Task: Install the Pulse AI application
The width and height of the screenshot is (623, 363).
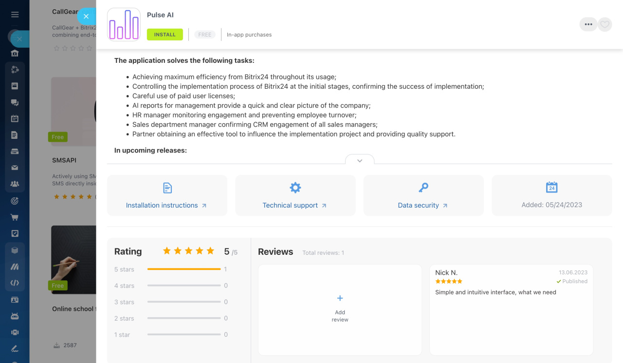Action: 165,35
